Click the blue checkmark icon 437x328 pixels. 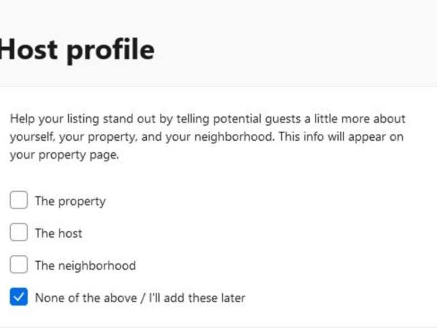pos(18,297)
